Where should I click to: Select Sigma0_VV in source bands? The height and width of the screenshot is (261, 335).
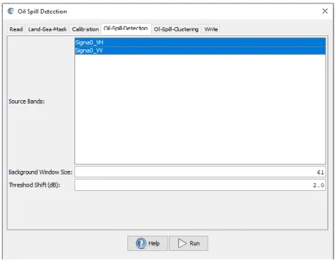click(x=200, y=51)
